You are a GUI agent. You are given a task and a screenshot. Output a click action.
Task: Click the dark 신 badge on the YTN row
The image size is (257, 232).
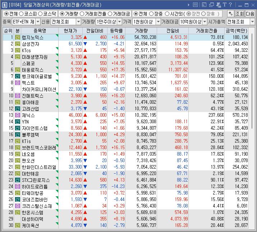tap(18, 122)
